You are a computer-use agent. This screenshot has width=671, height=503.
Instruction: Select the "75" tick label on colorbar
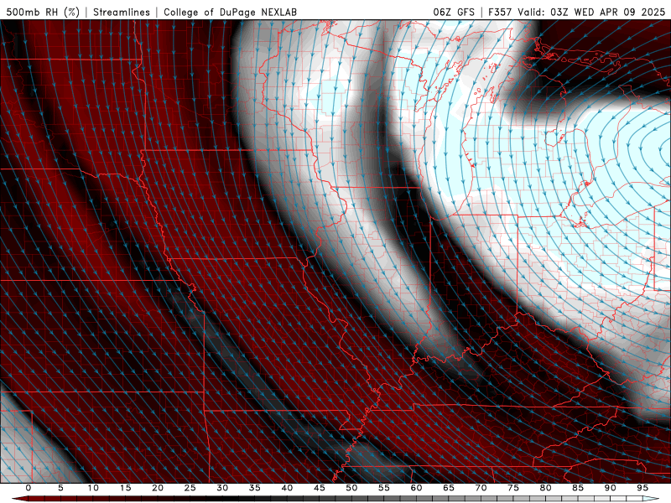(513, 488)
